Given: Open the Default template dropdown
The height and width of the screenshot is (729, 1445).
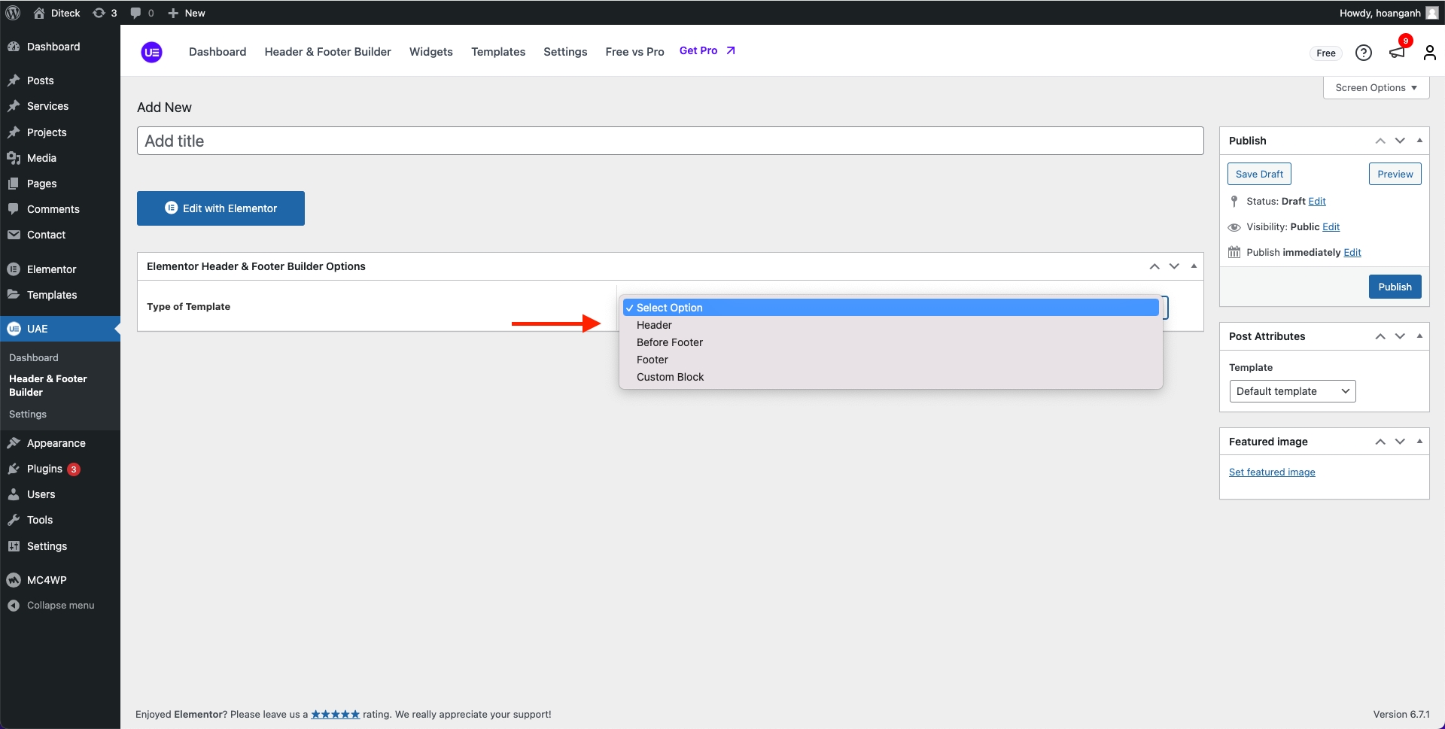Looking at the screenshot, I should pos(1291,391).
